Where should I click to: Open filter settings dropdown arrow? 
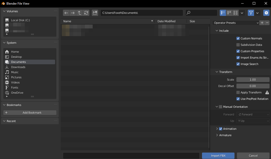coord(257,13)
